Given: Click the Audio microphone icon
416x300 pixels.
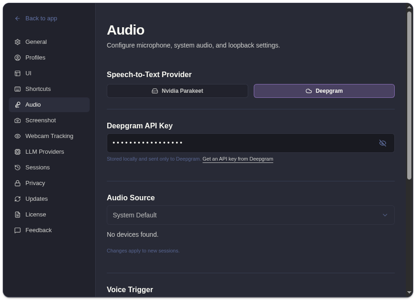Looking at the screenshot, I should (x=18, y=105).
